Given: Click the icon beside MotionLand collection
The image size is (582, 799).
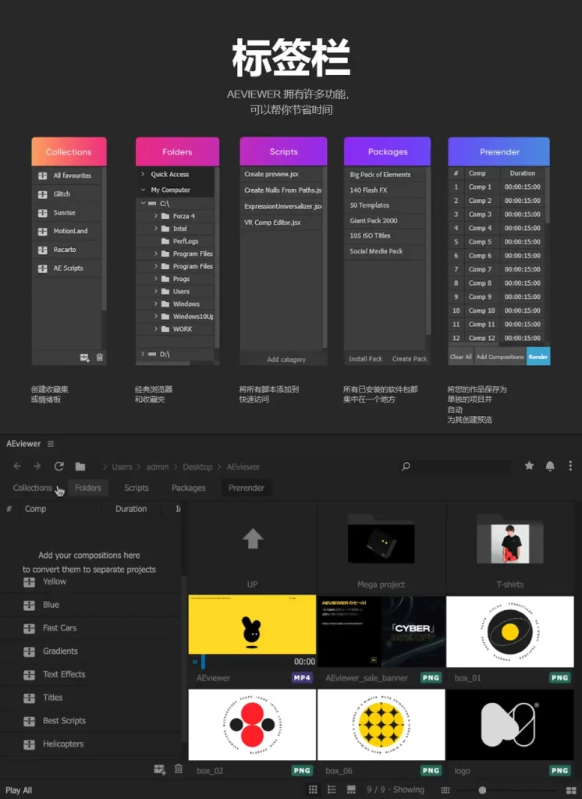Looking at the screenshot, I should (x=43, y=231).
